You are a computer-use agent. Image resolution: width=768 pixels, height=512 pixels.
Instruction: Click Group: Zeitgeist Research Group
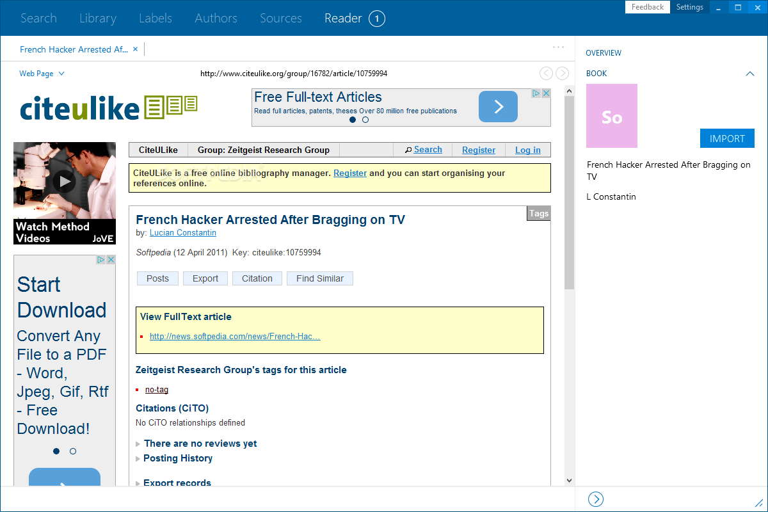pyautogui.click(x=264, y=150)
